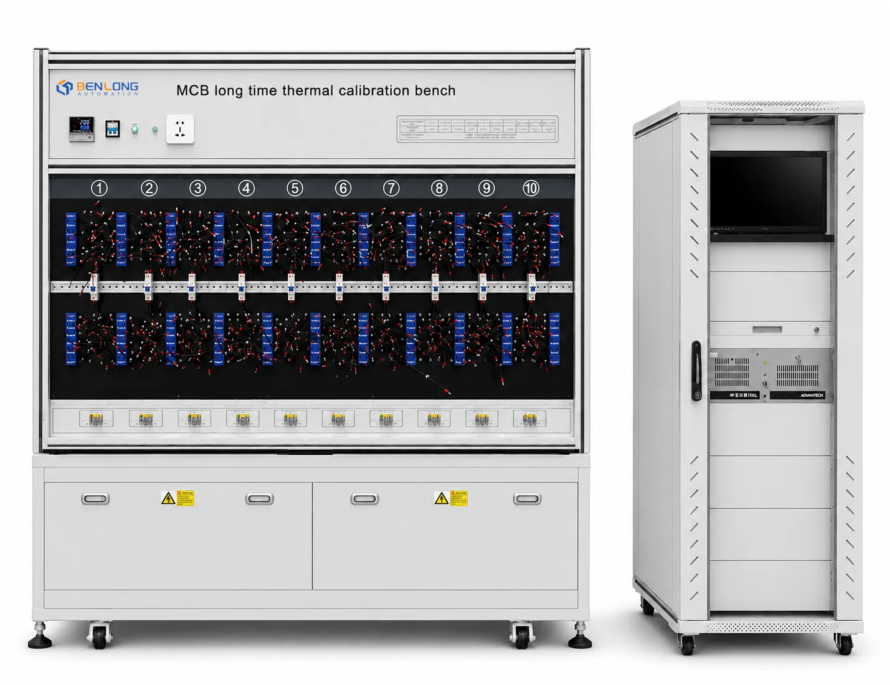Click the smaller green indicator light
Viewport: 890px width, 685px height.
click(155, 130)
